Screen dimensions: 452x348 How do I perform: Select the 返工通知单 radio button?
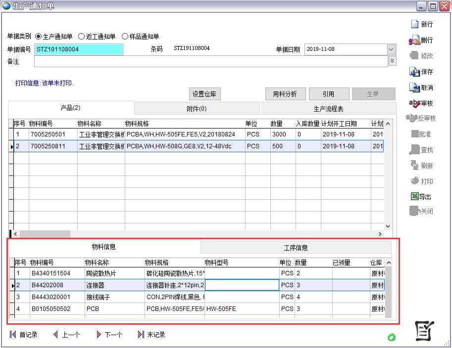[82, 37]
